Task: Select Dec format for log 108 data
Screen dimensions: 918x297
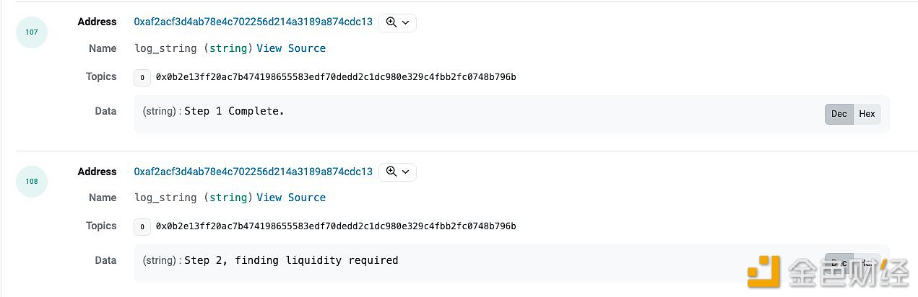Action: (x=839, y=263)
